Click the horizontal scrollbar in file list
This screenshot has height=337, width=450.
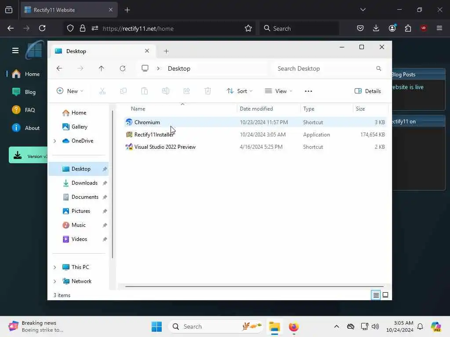(x=254, y=286)
